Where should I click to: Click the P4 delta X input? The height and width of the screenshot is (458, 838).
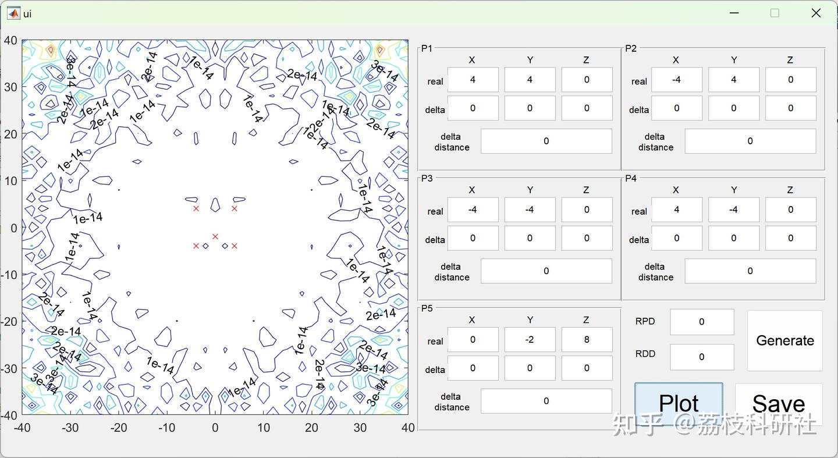(x=677, y=238)
